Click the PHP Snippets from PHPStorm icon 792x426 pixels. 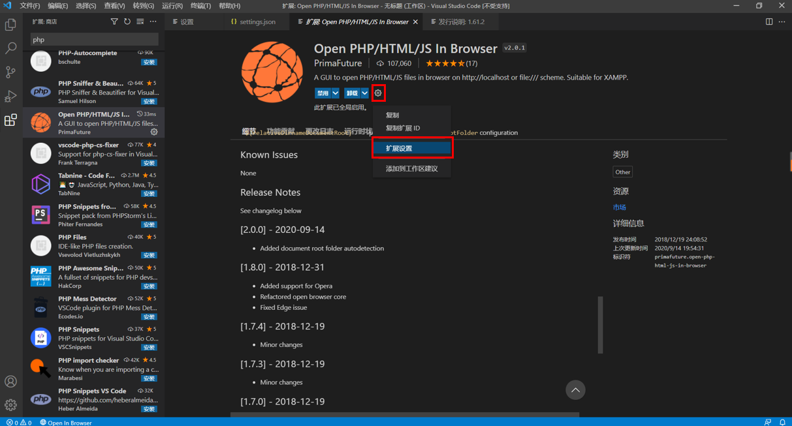coord(40,215)
